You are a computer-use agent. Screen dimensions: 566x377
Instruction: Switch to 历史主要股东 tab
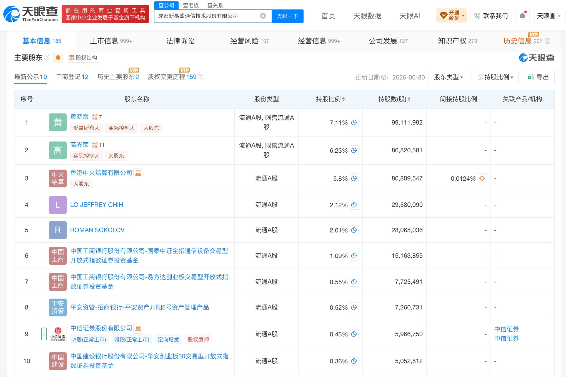pos(118,77)
